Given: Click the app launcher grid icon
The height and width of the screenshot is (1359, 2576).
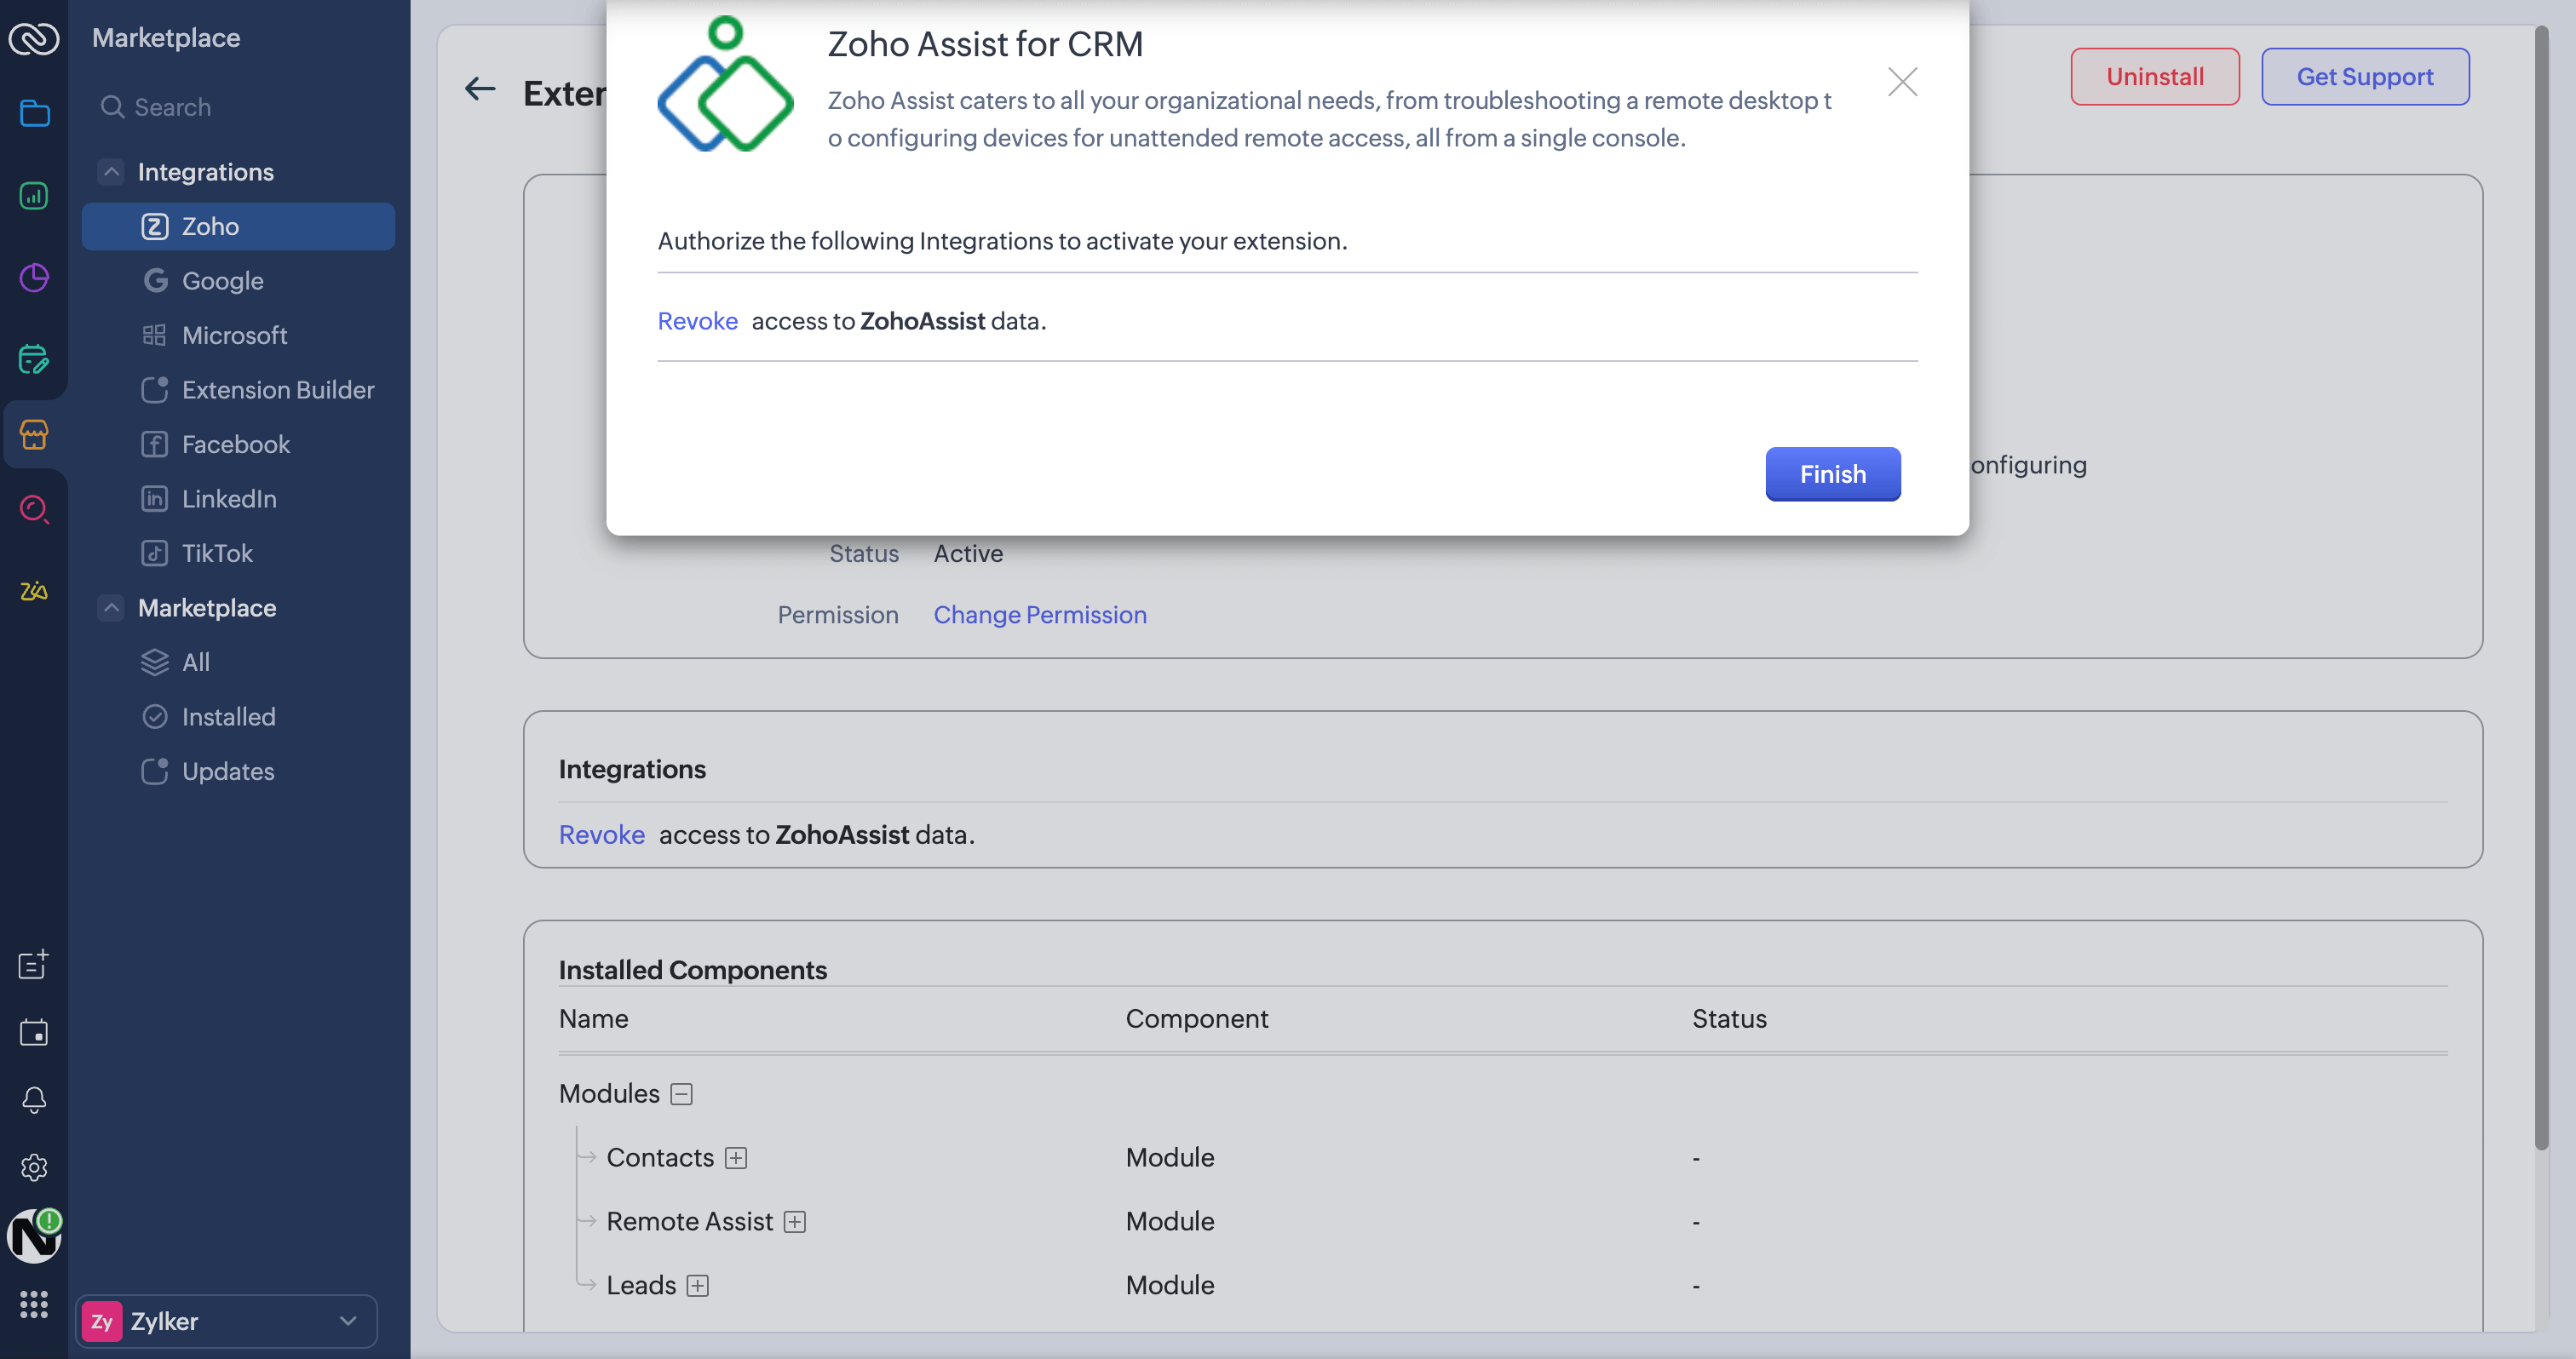Looking at the screenshot, I should coord(34,1303).
